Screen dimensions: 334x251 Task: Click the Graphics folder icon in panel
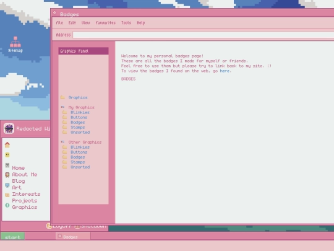62,97
